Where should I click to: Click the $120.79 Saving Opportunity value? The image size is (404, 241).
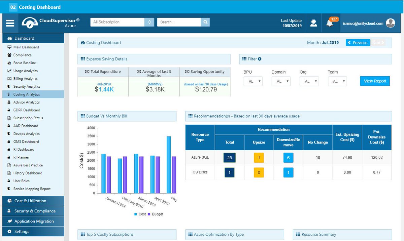(206, 89)
